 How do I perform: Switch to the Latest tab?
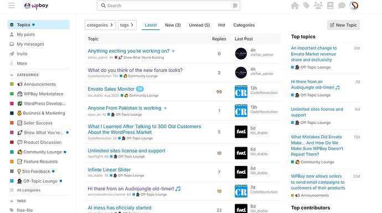[151, 25]
